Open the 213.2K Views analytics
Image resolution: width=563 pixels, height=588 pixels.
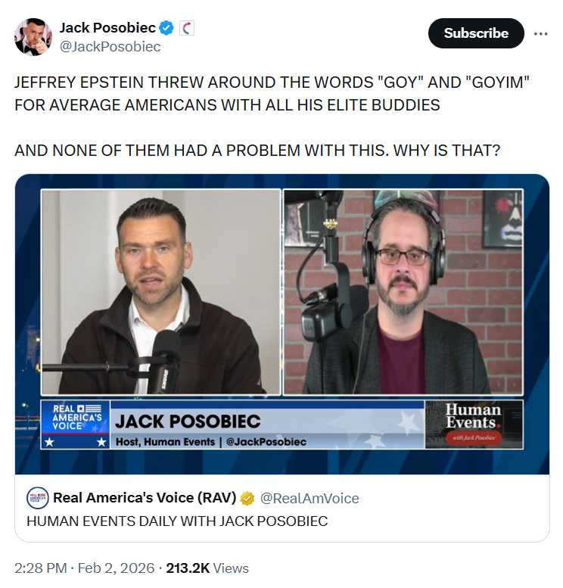point(207,568)
